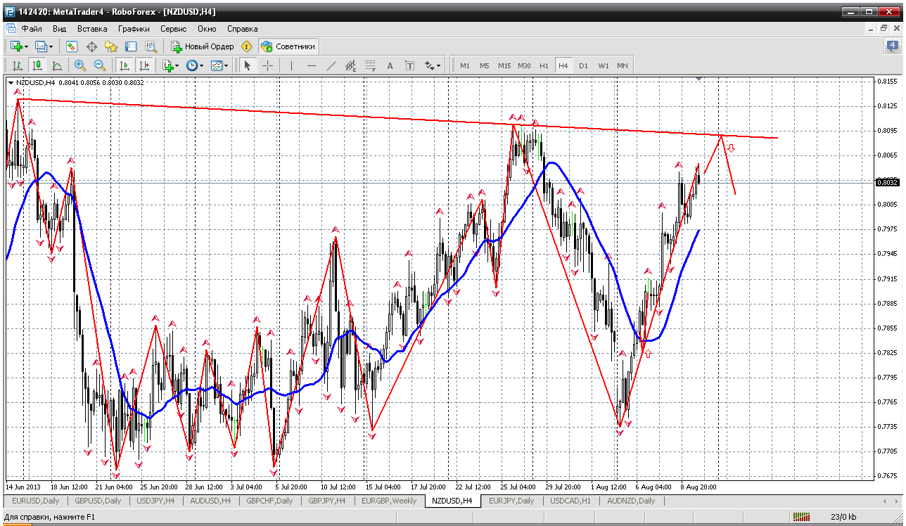Click the Zoom In magnifier icon
This screenshot has height=526, width=906.
[x=80, y=65]
